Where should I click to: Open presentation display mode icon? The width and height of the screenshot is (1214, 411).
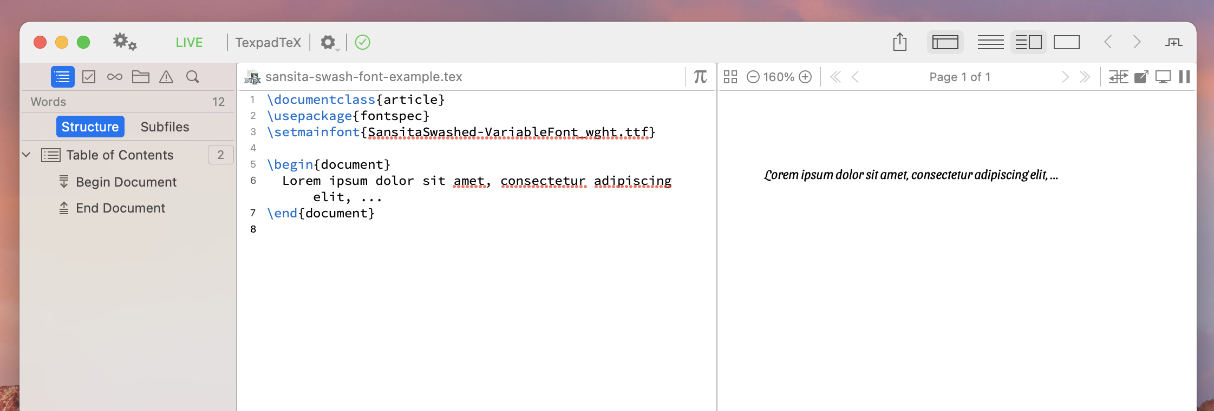tap(1163, 77)
